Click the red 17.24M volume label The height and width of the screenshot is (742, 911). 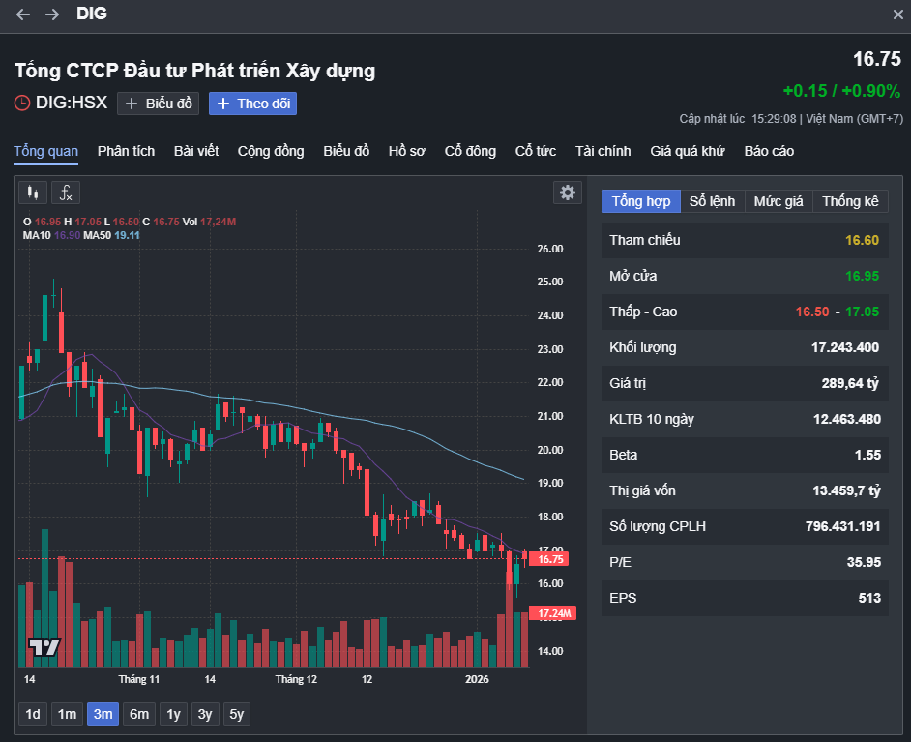pos(555,613)
